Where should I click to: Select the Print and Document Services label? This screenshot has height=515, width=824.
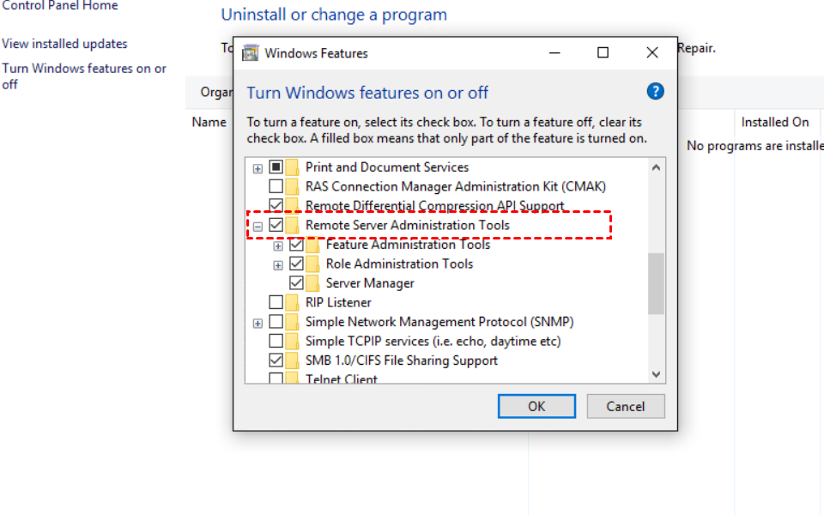[387, 167]
